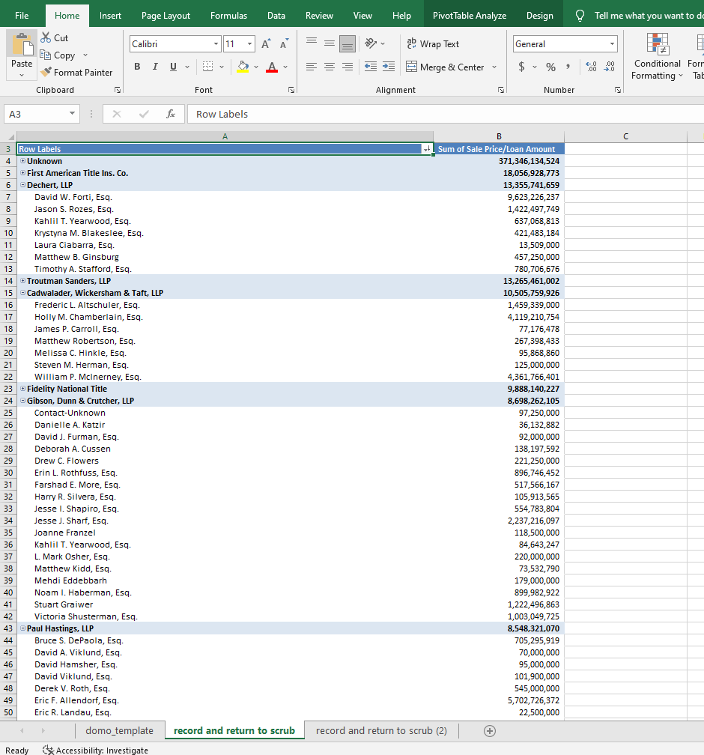Center text horizontally in the cell
Image resolution: width=704 pixels, height=755 pixels.
[x=330, y=67]
